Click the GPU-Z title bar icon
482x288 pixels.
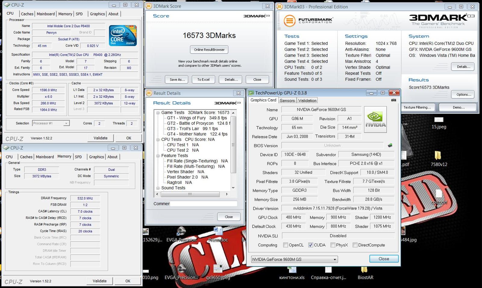click(x=251, y=93)
